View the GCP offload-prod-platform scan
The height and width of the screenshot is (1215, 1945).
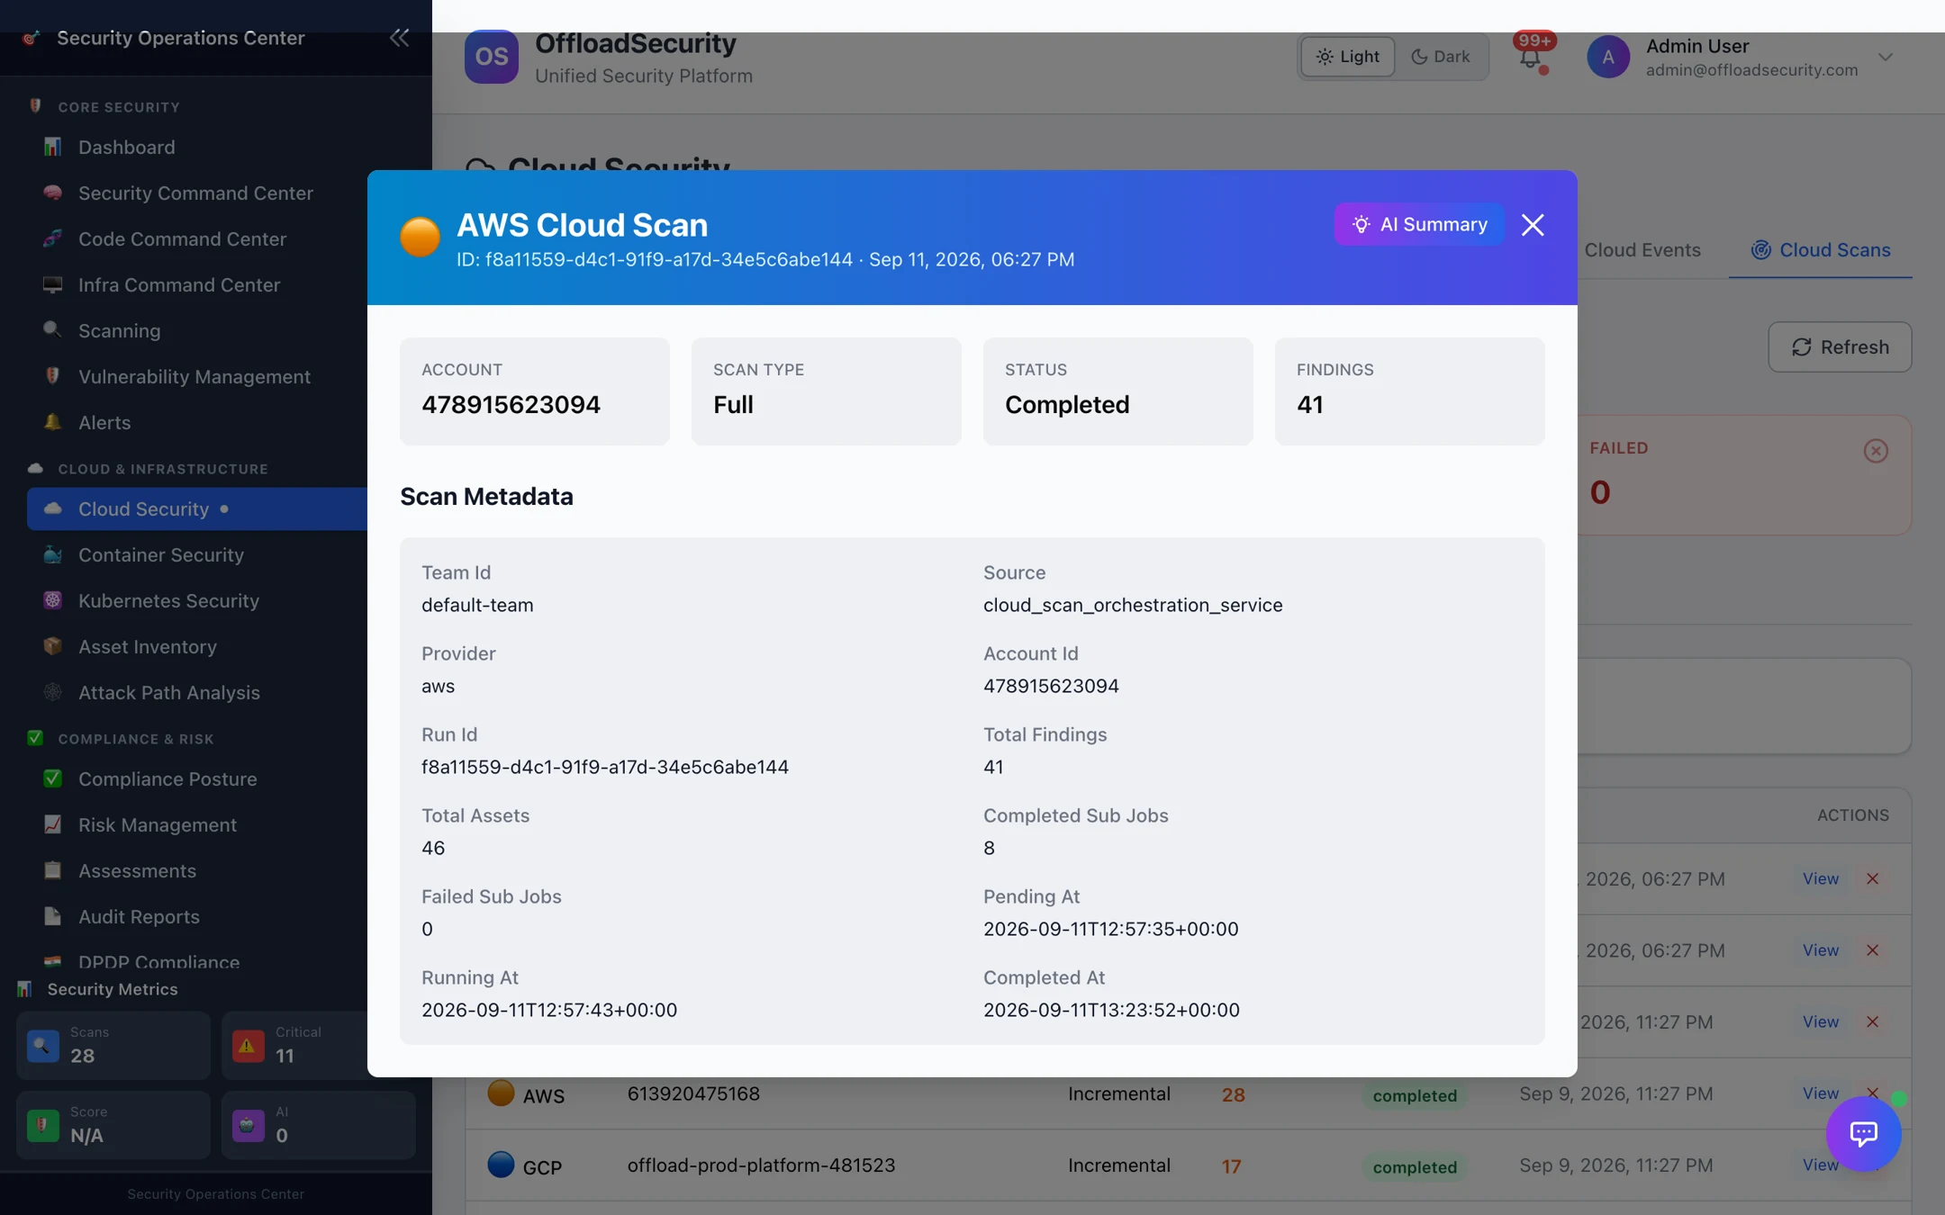1820,1165
